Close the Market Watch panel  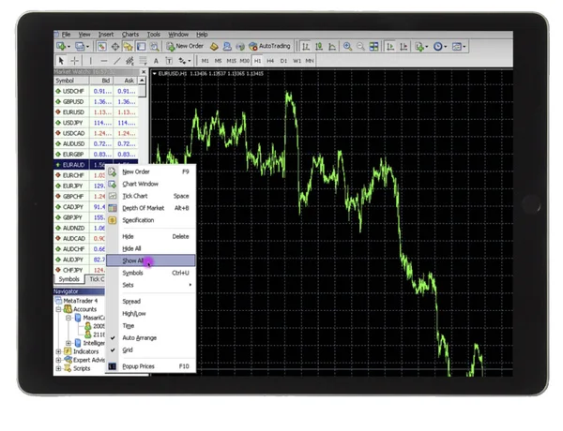[144, 72]
